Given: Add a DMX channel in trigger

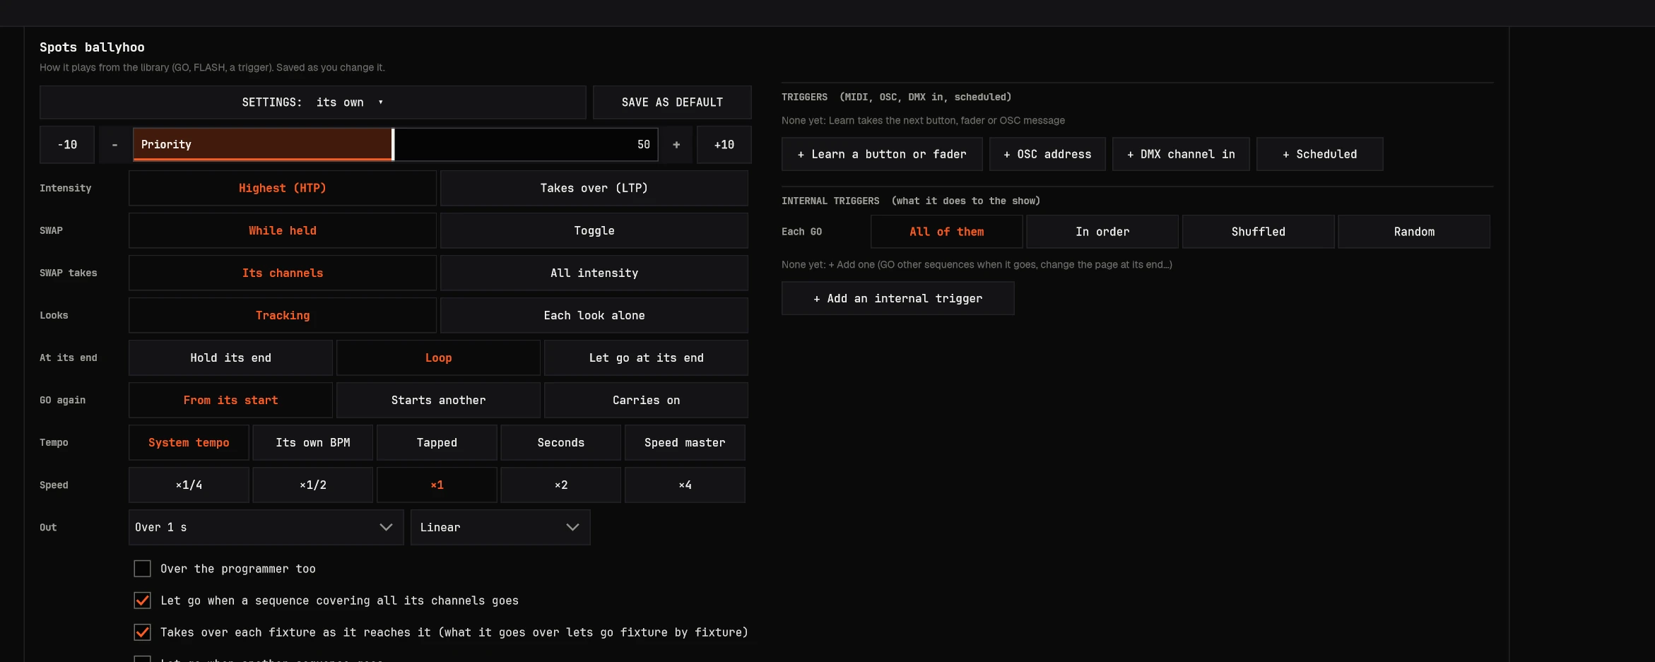Looking at the screenshot, I should coord(1181,154).
